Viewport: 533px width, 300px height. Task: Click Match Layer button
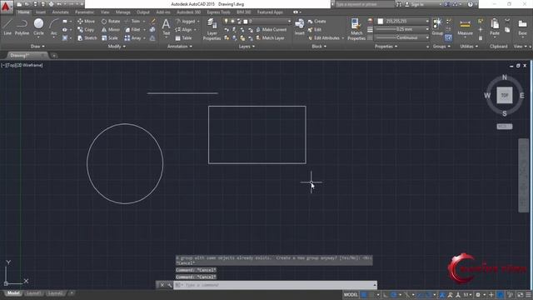[270, 38]
